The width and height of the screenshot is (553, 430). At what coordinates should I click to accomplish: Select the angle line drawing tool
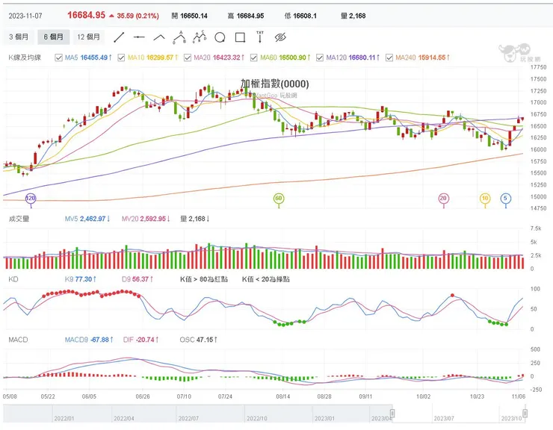tap(158, 37)
